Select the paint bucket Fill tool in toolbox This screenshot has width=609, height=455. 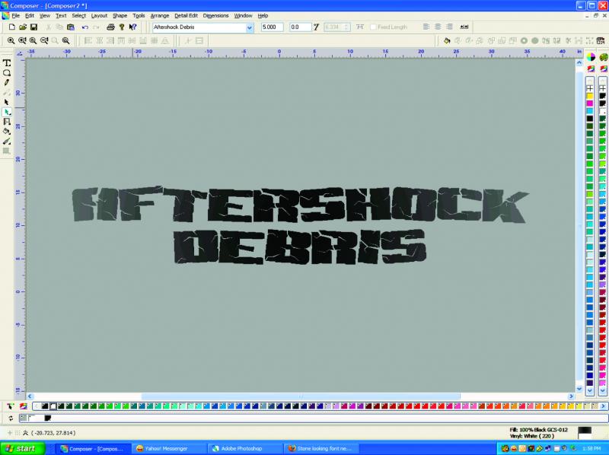(7, 132)
